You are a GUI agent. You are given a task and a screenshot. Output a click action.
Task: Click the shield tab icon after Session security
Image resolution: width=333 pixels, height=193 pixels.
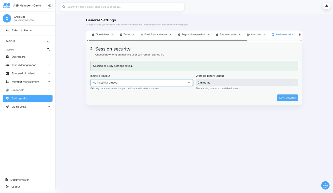[x=300, y=34]
